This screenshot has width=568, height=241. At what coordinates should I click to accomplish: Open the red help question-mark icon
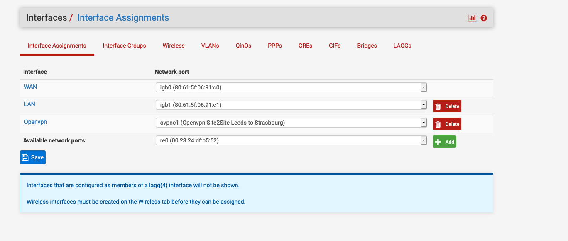[484, 18]
